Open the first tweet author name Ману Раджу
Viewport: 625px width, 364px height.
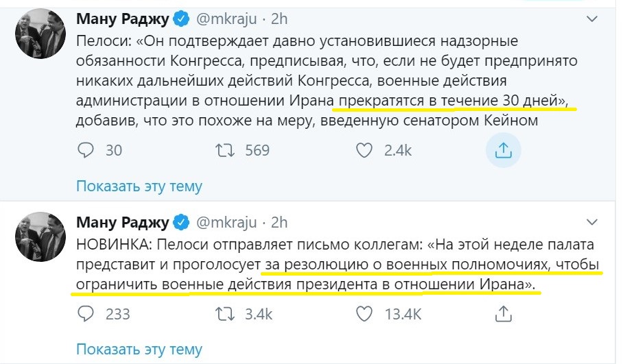122,20
